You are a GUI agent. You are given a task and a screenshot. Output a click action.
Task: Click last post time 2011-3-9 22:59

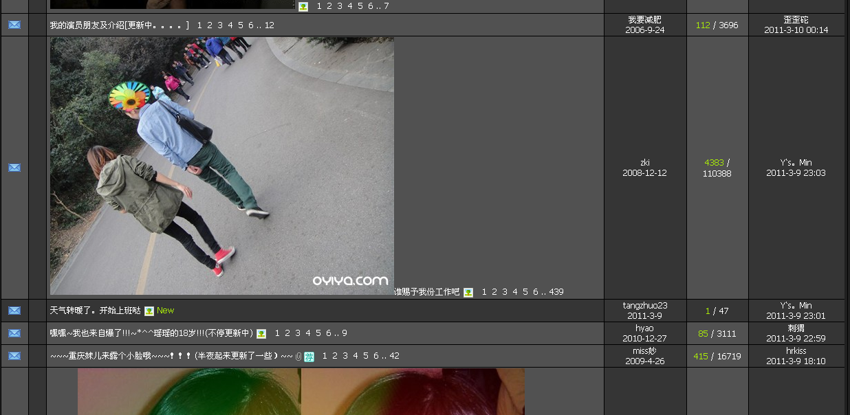pos(796,339)
